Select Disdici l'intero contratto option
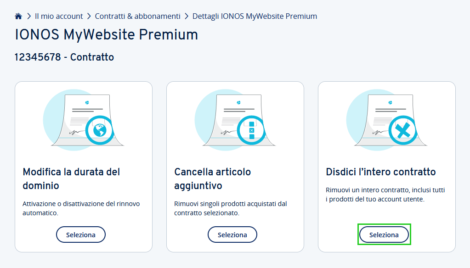Viewport: 470px width, 268px height. [384, 235]
